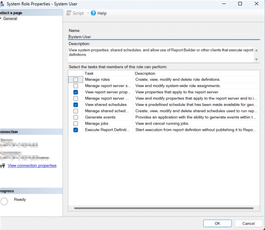Sort by the Task column header
This screenshot has height=230, width=265.
pos(108,73)
